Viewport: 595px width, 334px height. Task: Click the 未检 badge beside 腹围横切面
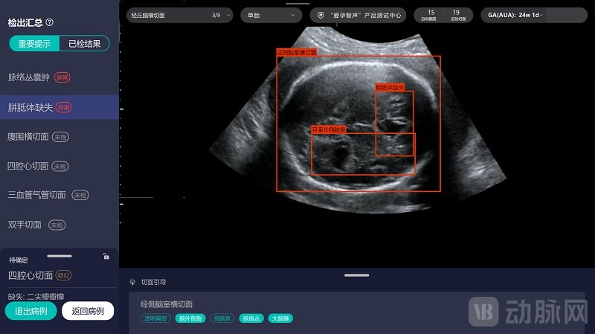61,137
